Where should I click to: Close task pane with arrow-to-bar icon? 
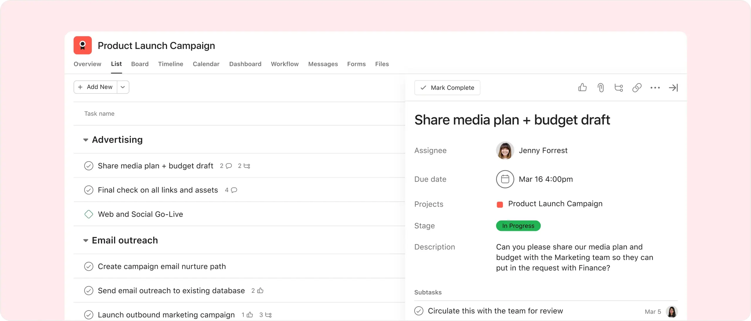click(673, 88)
